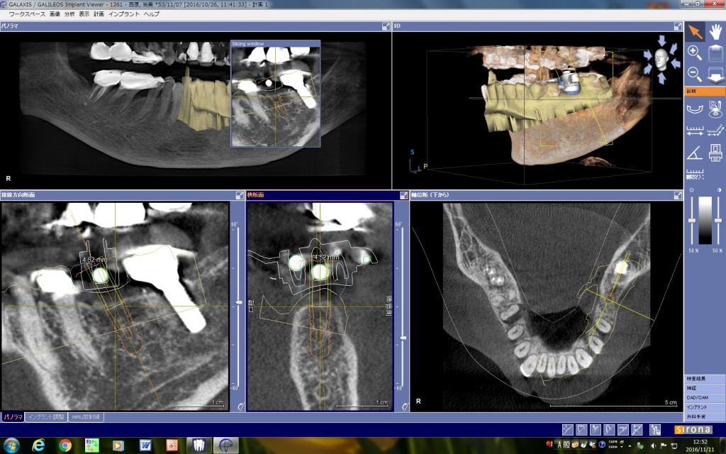Switch to the パノラマ tab
The width and height of the screenshot is (726, 454).
pyautogui.click(x=13, y=417)
